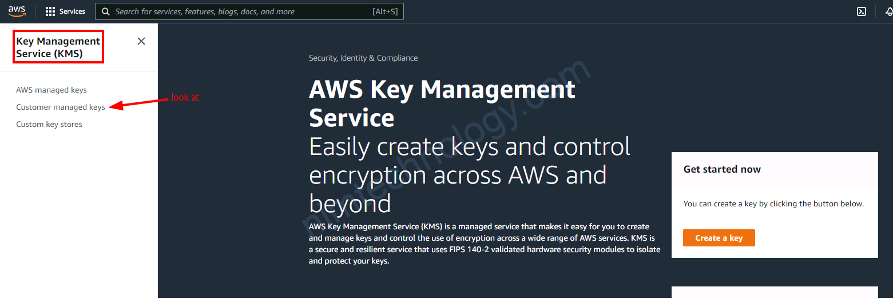The width and height of the screenshot is (893, 299).
Task: Click Security, Identity & Compliance label
Action: coord(363,58)
